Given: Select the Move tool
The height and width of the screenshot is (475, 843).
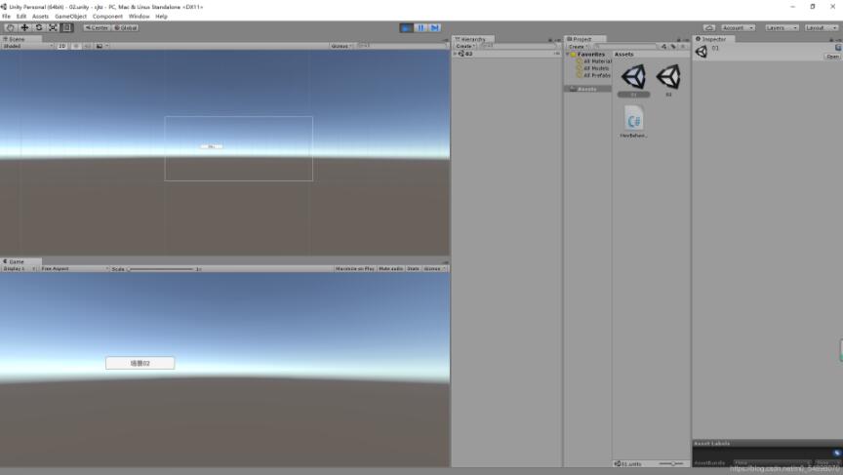Looking at the screenshot, I should coord(24,27).
